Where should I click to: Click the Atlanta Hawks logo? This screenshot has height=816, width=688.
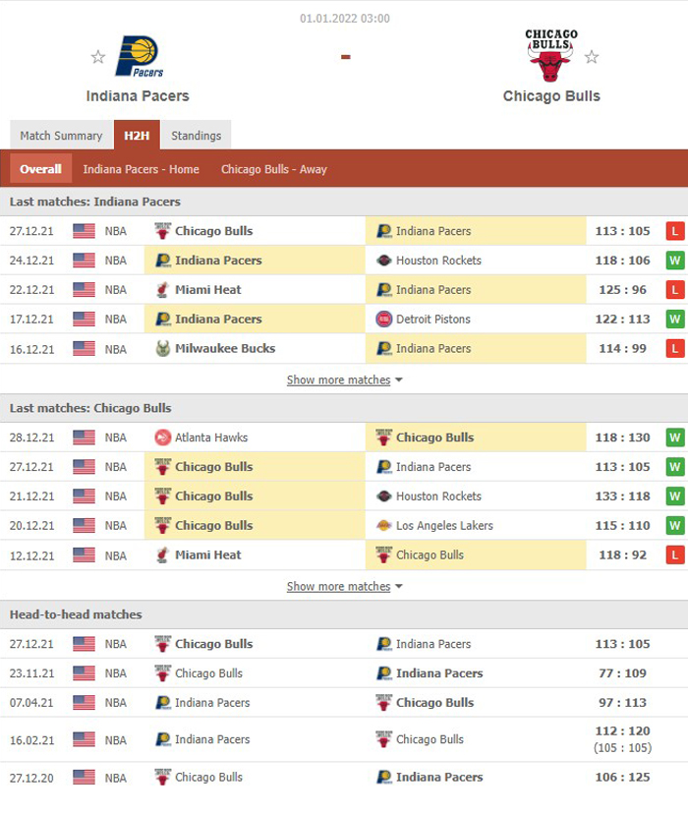click(x=163, y=437)
